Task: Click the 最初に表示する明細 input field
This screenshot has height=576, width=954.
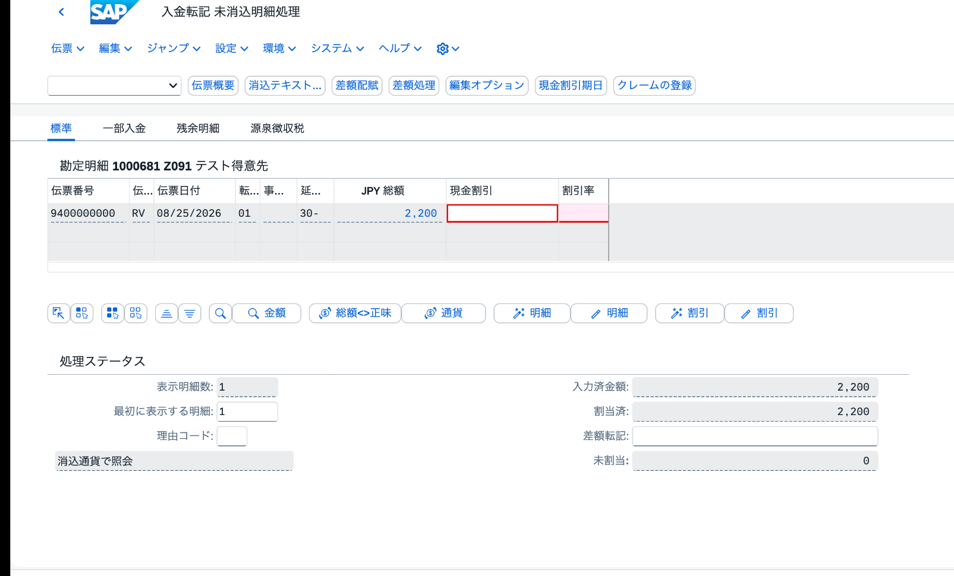Action: tap(247, 412)
